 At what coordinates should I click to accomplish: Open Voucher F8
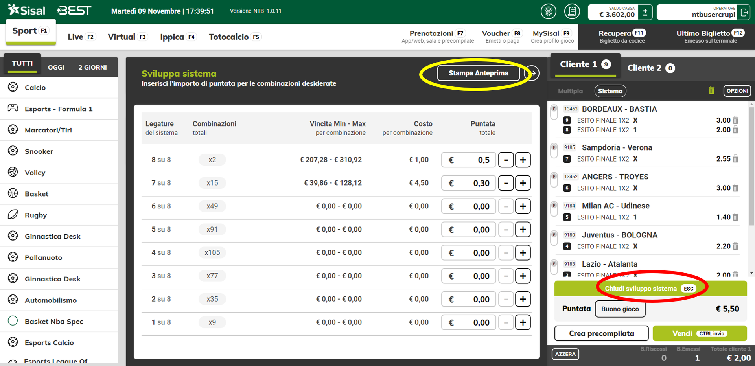pyautogui.click(x=502, y=37)
